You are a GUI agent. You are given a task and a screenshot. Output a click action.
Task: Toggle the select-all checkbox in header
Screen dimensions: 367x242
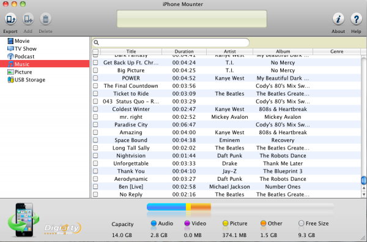(x=95, y=51)
